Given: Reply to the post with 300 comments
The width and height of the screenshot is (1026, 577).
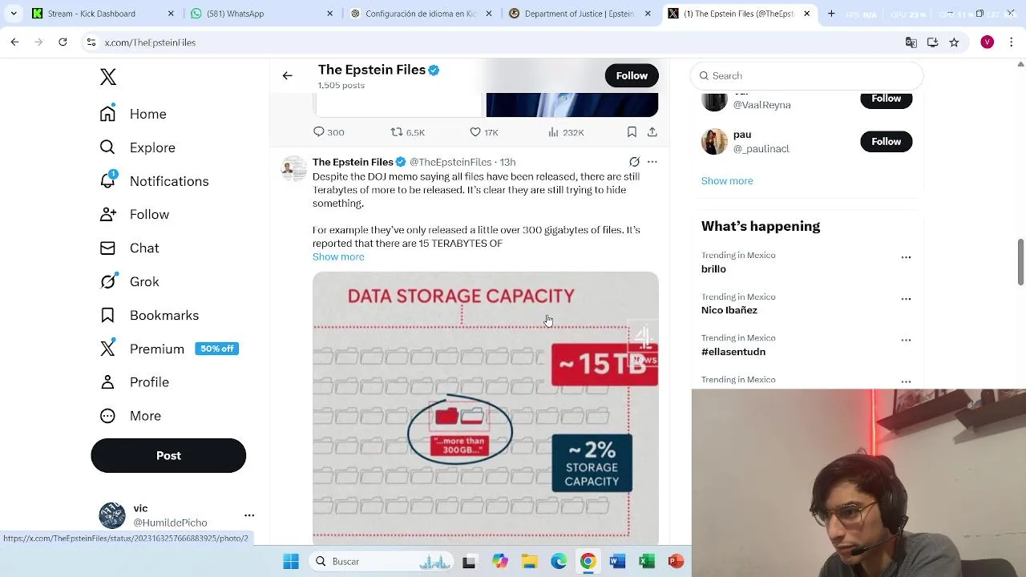Looking at the screenshot, I should [329, 132].
